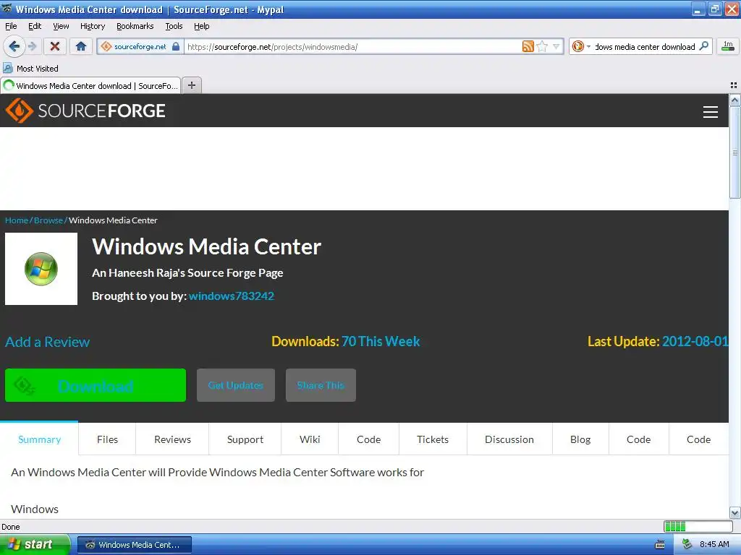Open the Help menu

[x=202, y=26]
